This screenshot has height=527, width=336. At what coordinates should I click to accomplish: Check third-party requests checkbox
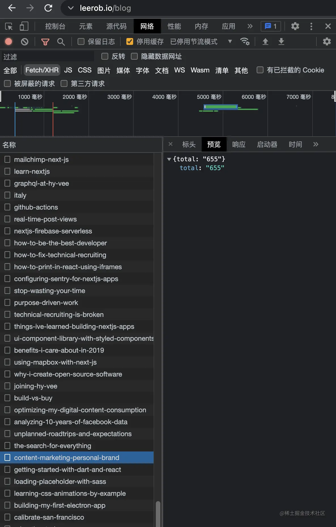(64, 83)
